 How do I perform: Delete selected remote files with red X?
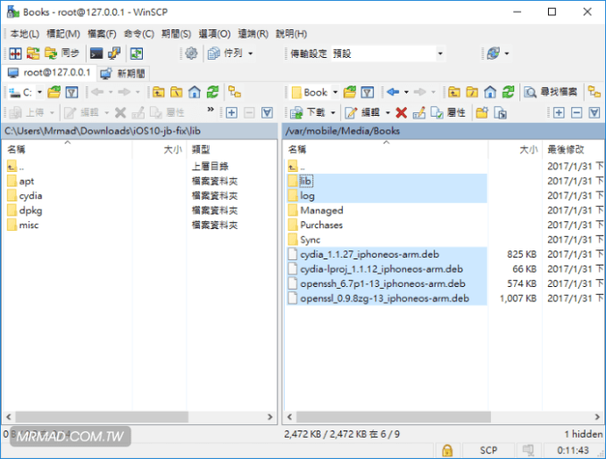pyautogui.click(x=402, y=112)
